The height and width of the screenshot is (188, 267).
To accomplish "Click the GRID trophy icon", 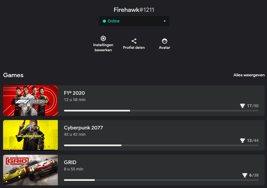I will [x=245, y=175].
